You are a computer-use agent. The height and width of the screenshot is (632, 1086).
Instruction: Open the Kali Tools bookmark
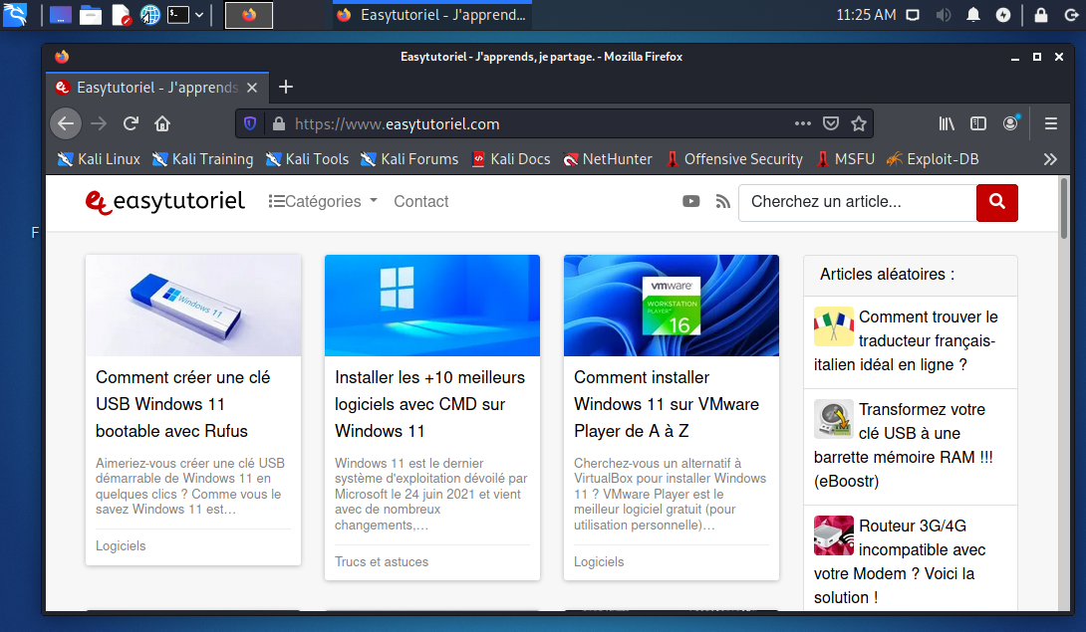(x=307, y=159)
